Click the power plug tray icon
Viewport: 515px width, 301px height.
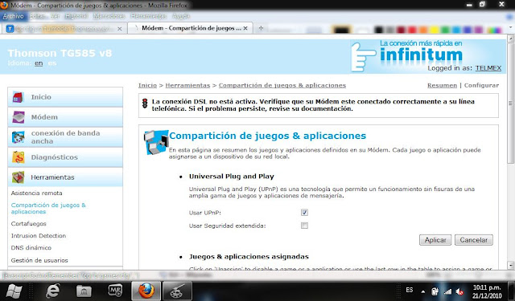coord(435,291)
